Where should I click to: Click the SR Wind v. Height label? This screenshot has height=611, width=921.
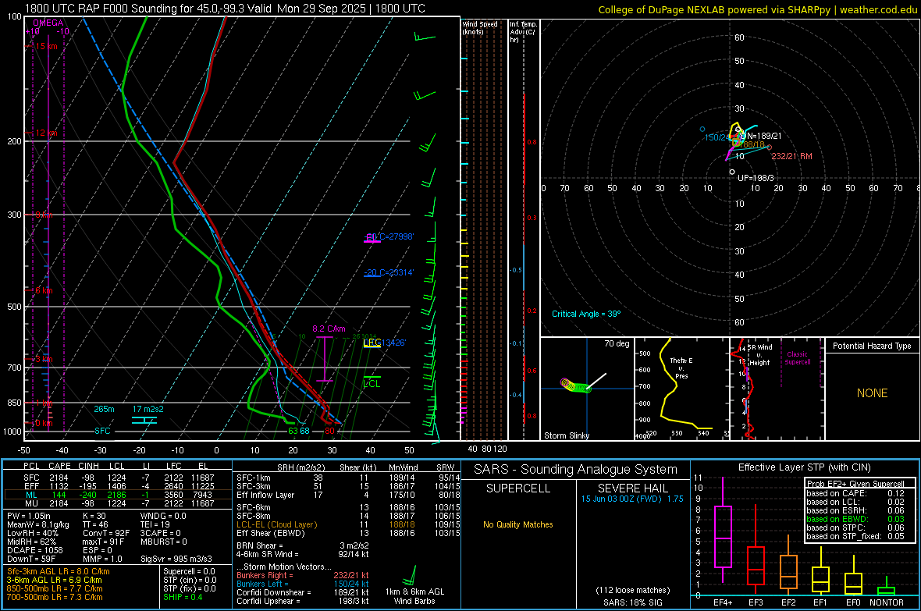(x=759, y=355)
